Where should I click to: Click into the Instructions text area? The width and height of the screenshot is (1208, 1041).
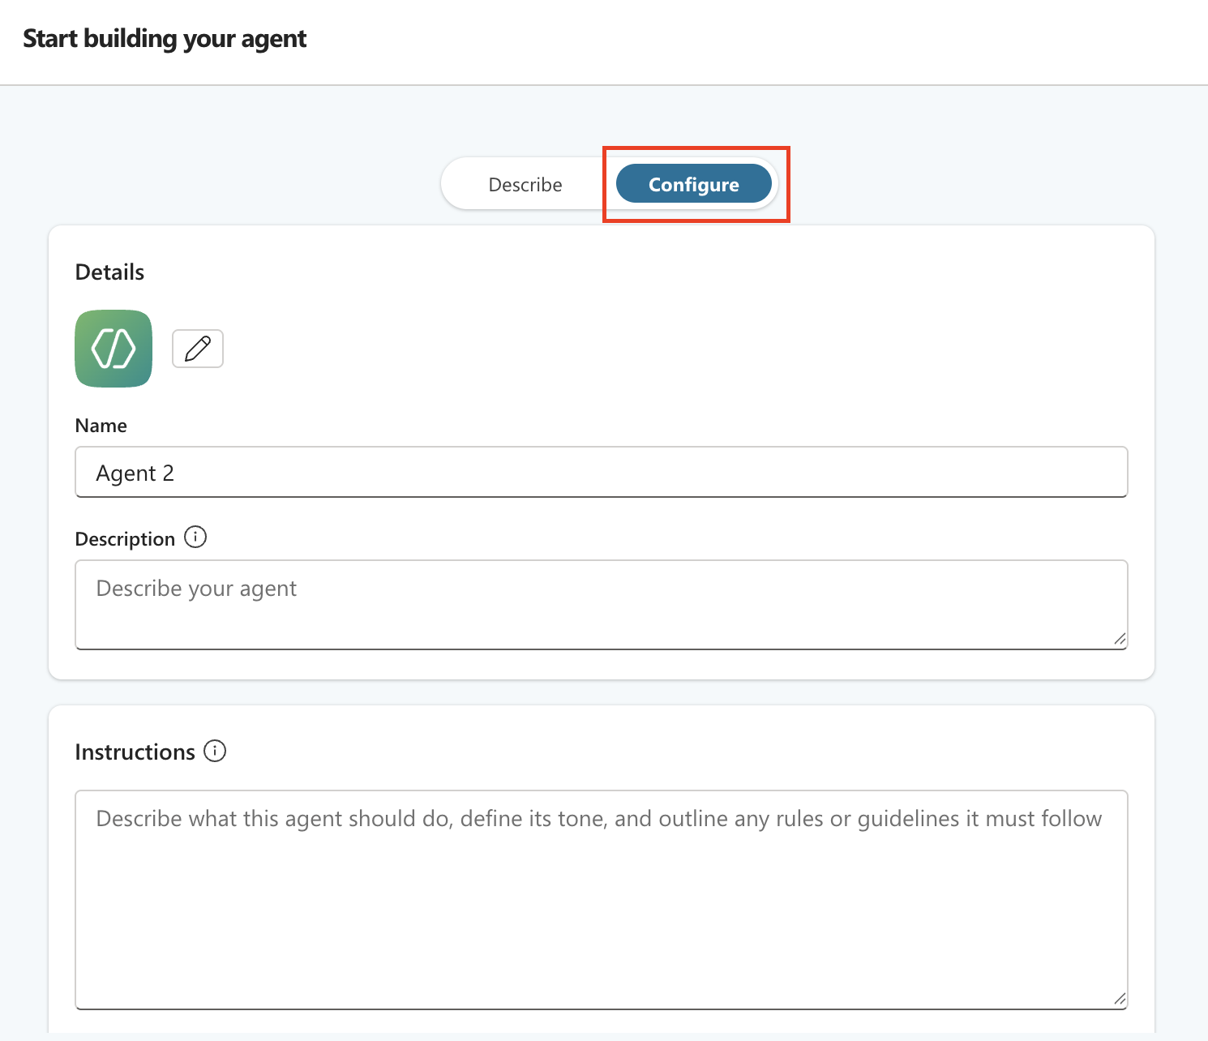coord(601,916)
